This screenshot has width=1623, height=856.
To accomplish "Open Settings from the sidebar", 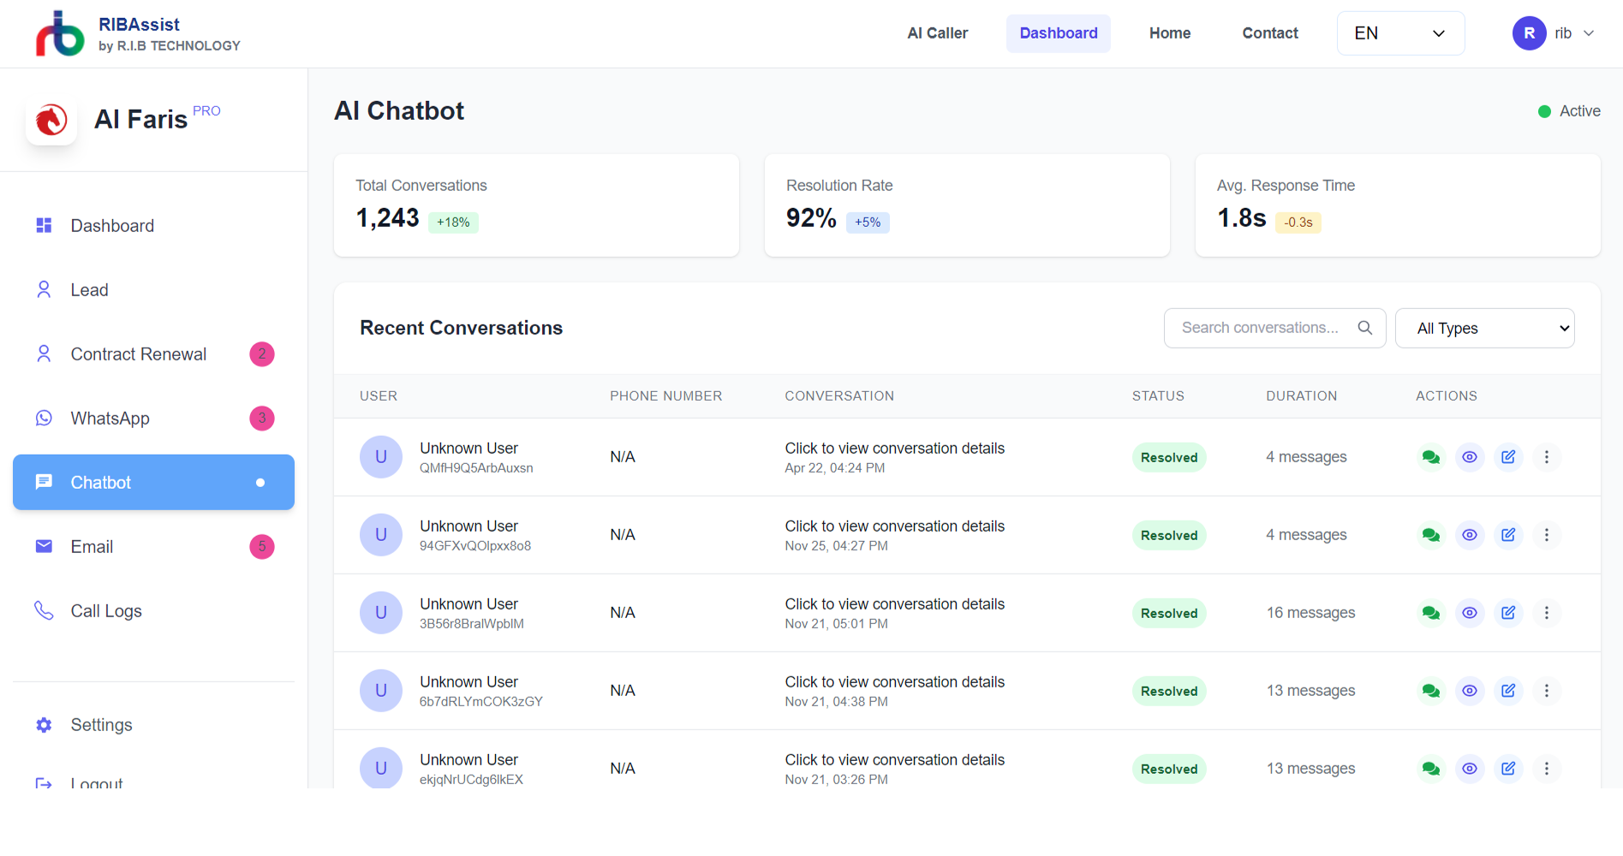I will (101, 724).
